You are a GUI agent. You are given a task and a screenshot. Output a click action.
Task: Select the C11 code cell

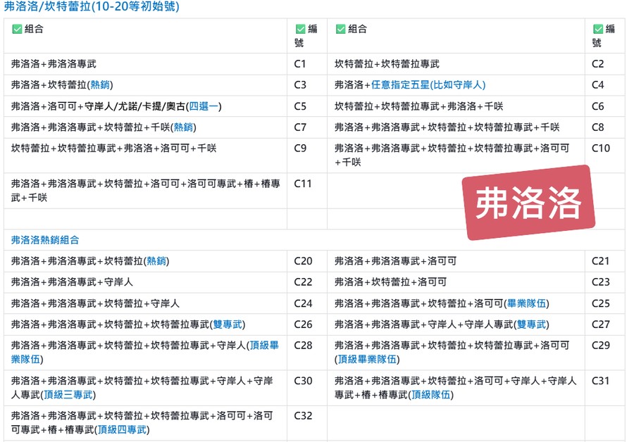(303, 184)
